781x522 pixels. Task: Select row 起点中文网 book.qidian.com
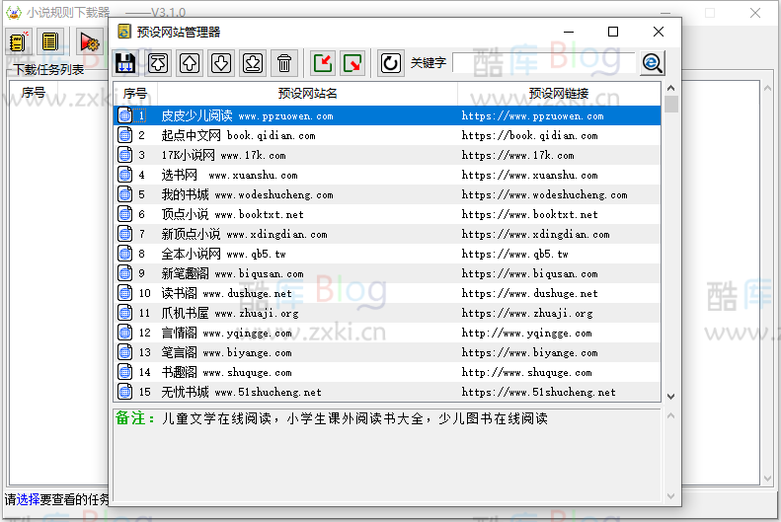[386, 135]
